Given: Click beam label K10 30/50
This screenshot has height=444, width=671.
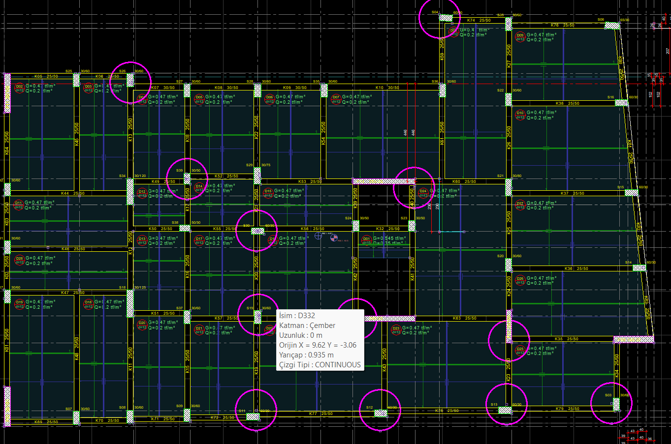Looking at the screenshot, I should [387, 88].
